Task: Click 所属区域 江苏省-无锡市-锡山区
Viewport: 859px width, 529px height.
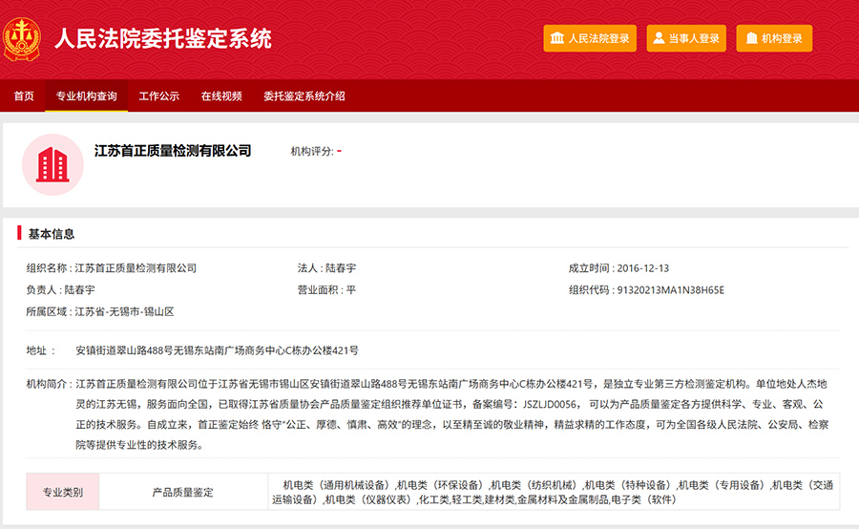Action: 124,312
